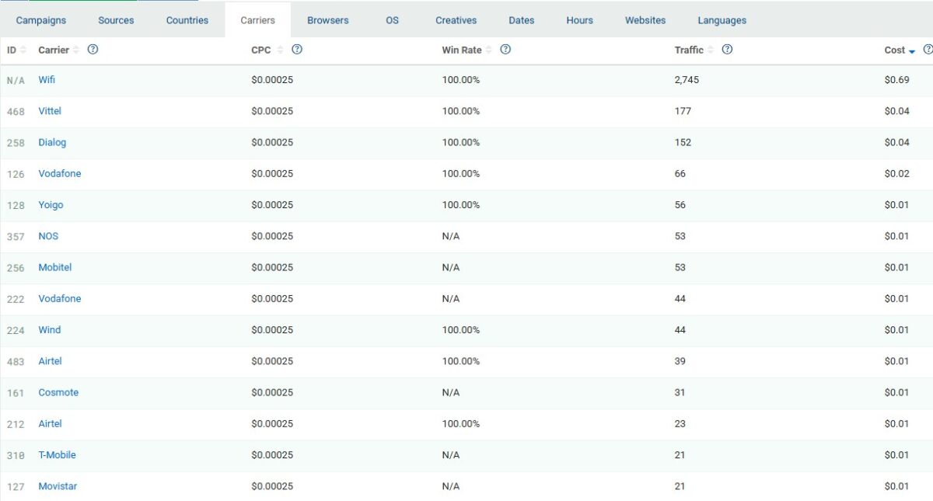Viewport: 933px width, 501px height.
Task: Select ID 468 in Vittel row
Action: [x=16, y=111]
